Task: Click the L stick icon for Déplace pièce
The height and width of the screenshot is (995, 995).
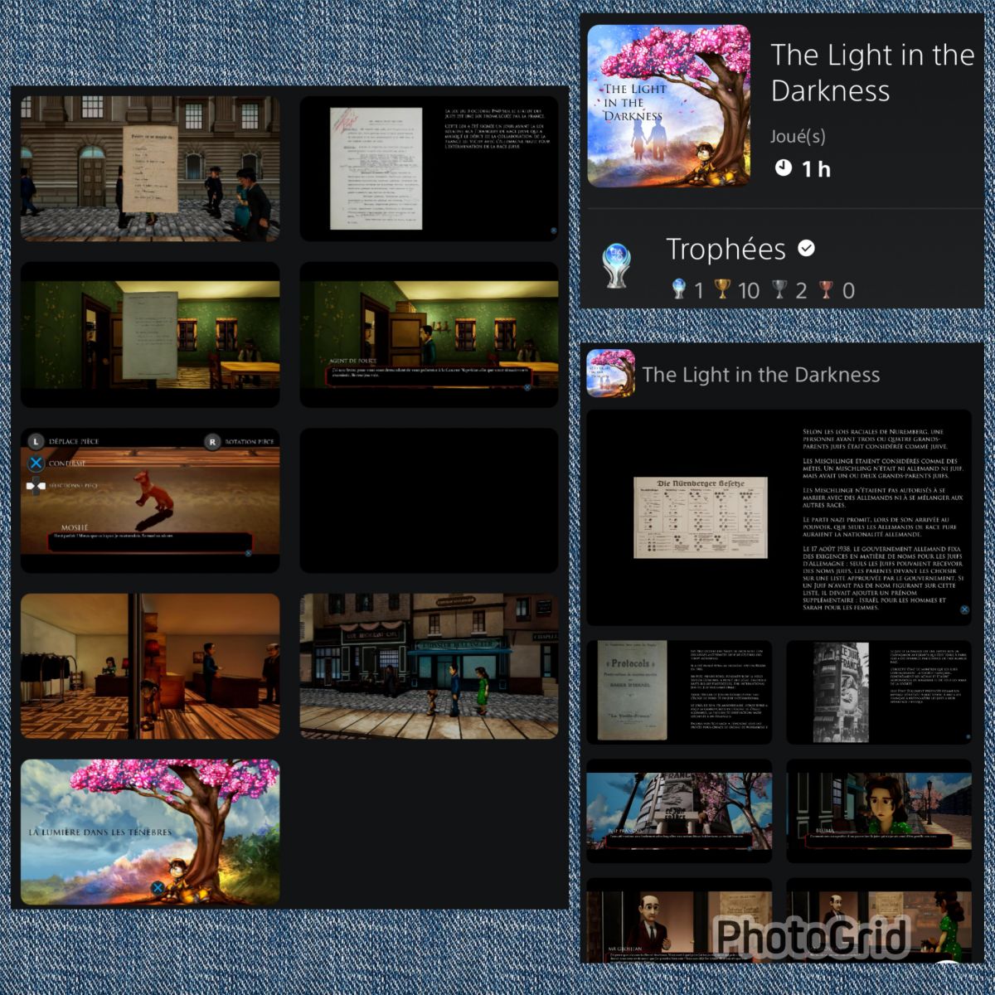Action: (36, 441)
